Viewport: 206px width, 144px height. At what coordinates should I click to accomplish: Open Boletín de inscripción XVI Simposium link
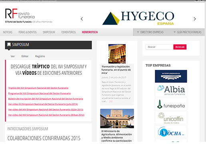click(x=46, y=99)
